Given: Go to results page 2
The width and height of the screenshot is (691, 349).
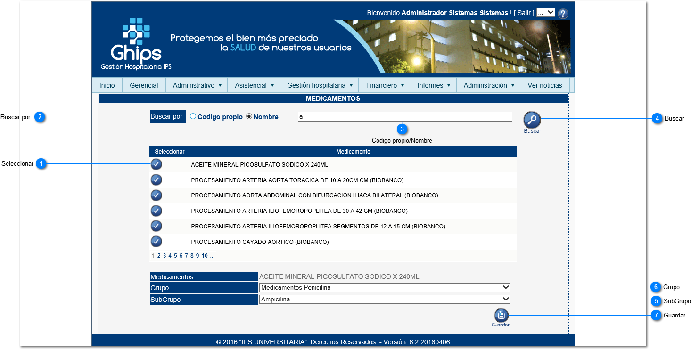Looking at the screenshot, I should tap(159, 256).
